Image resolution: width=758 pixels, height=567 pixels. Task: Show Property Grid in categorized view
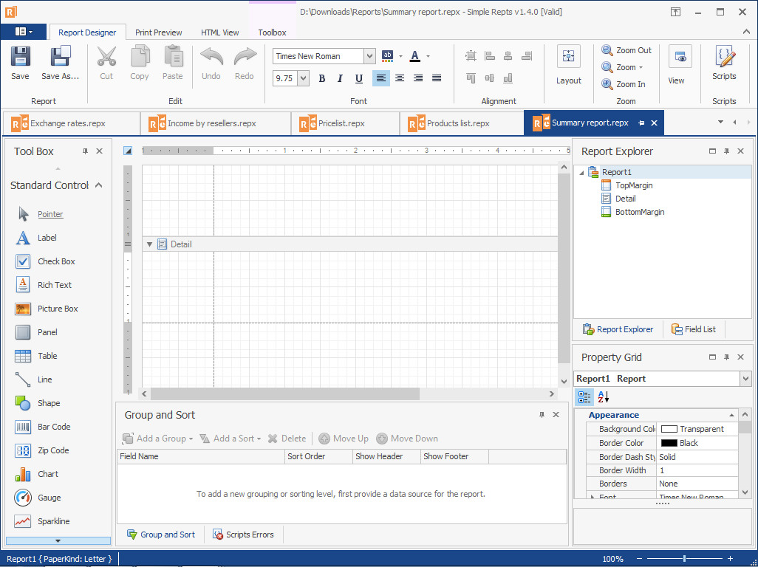tap(584, 397)
